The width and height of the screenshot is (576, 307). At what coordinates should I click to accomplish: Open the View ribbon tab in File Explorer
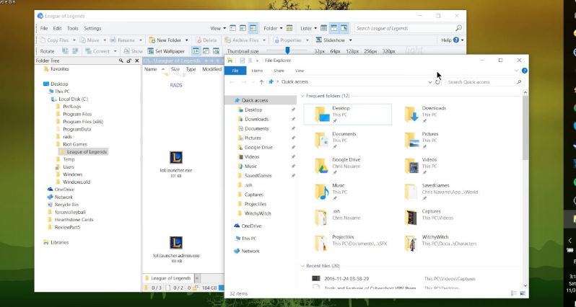coord(300,71)
